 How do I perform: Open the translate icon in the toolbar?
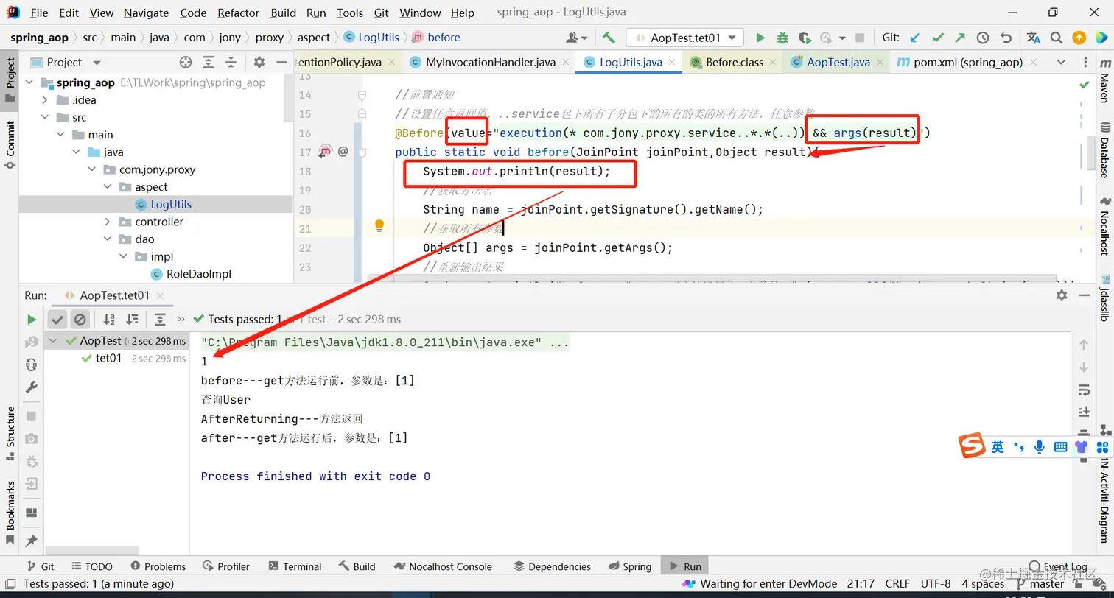pos(1034,38)
